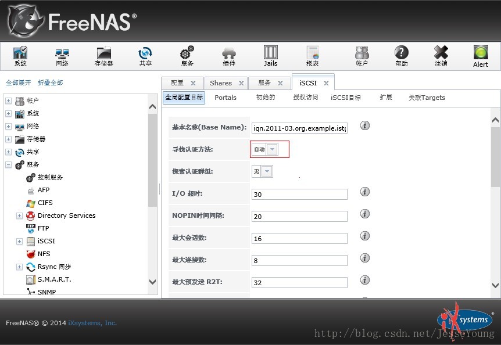Collapse the 服务 tree node
The width and height of the screenshot is (501, 345).
[8, 165]
